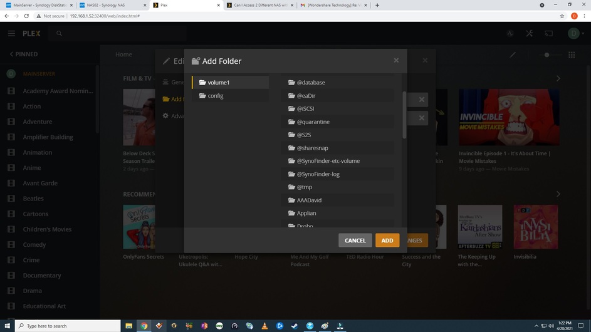The width and height of the screenshot is (591, 332).
Task: Adjust the thumbnail size slider
Action: (x=547, y=55)
